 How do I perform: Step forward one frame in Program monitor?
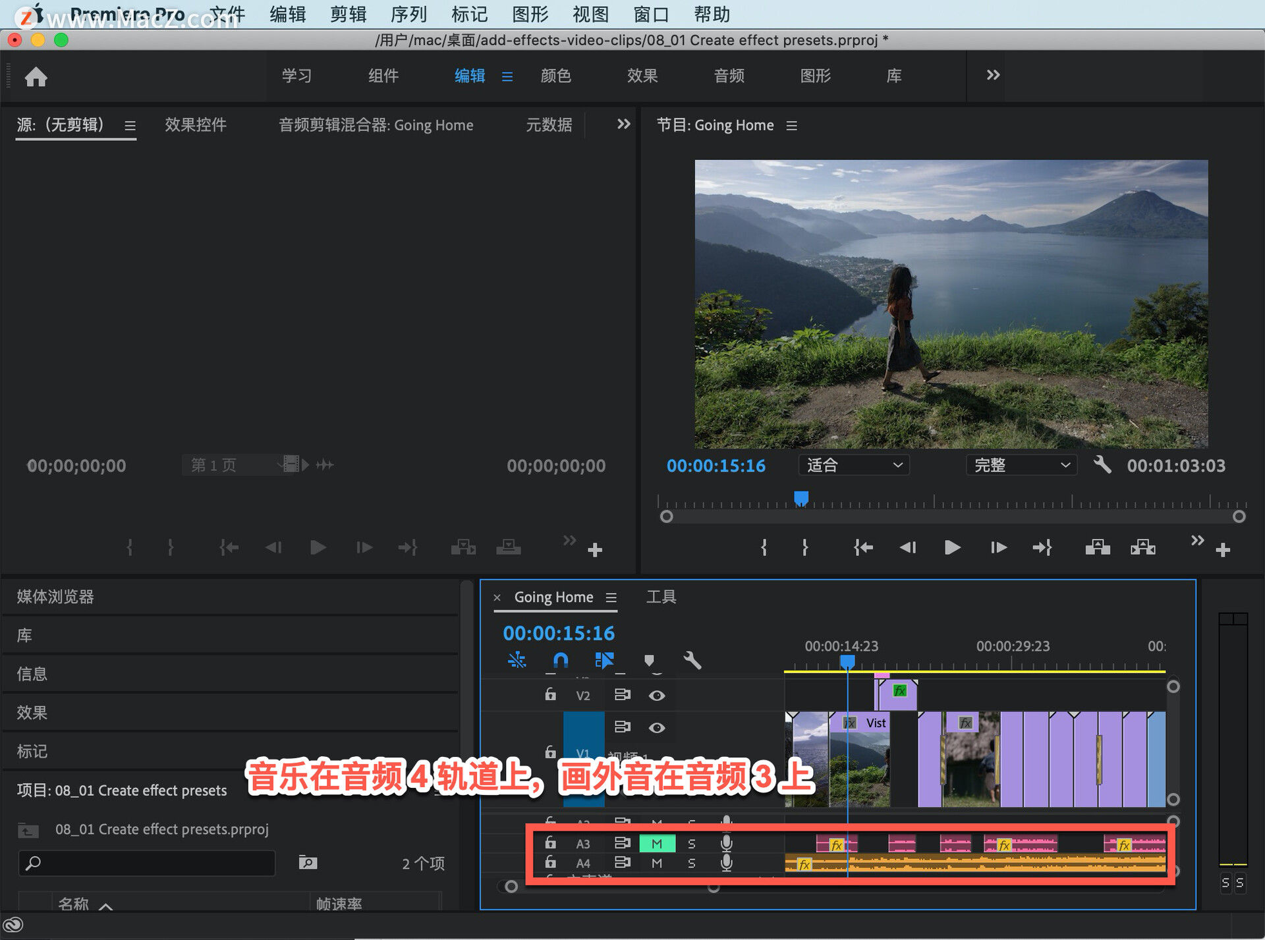(998, 547)
